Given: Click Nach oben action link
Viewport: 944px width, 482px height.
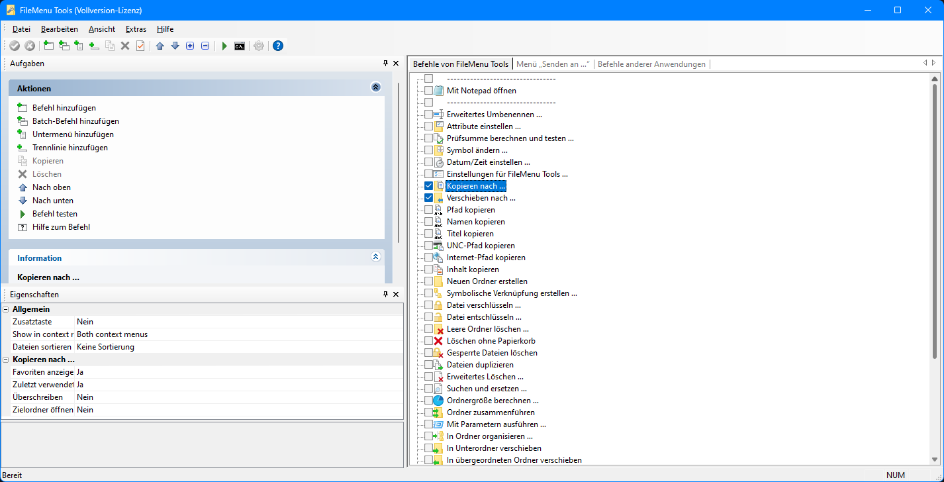Looking at the screenshot, I should click(53, 187).
